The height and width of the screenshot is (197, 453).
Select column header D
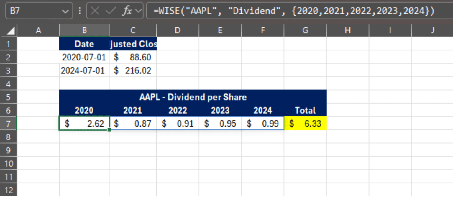pyautogui.click(x=177, y=30)
